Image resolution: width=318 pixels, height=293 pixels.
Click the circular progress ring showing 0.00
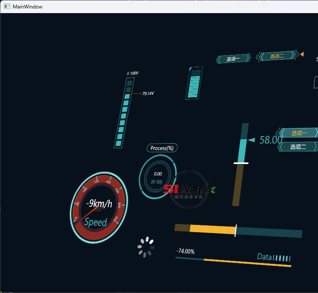[158, 177]
